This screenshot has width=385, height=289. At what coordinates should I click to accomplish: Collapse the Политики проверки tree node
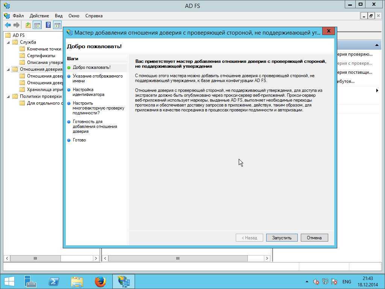[9, 96]
